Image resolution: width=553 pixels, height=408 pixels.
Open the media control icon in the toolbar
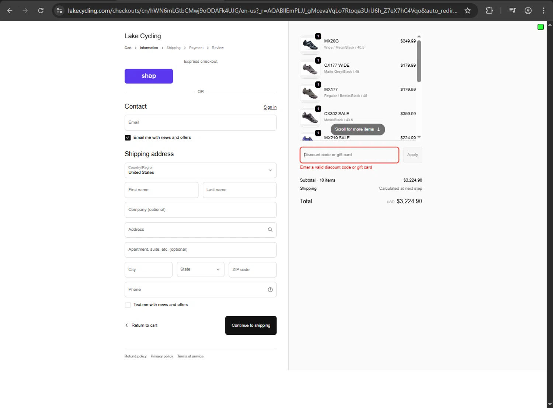pyautogui.click(x=512, y=11)
